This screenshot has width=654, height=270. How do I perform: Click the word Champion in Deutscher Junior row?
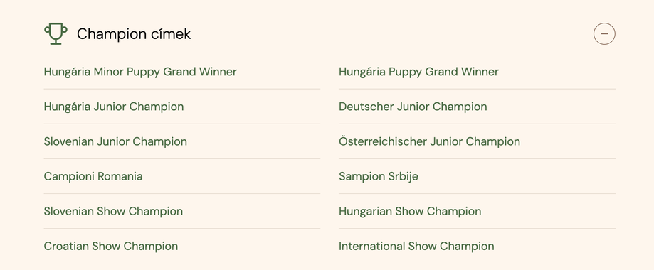pyautogui.click(x=460, y=107)
